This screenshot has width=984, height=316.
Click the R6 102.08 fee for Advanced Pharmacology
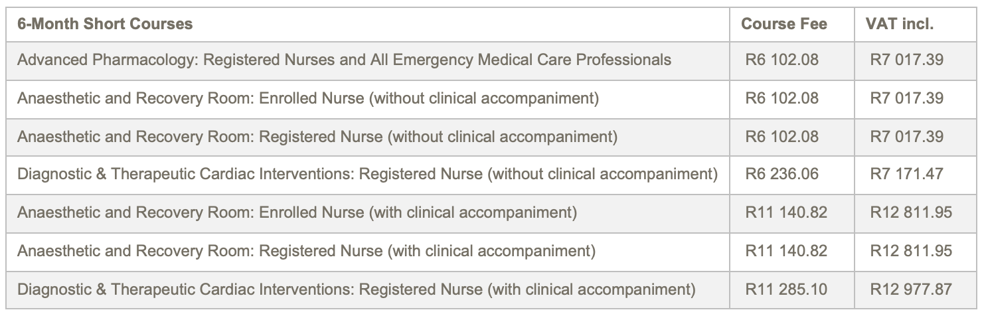(x=781, y=60)
